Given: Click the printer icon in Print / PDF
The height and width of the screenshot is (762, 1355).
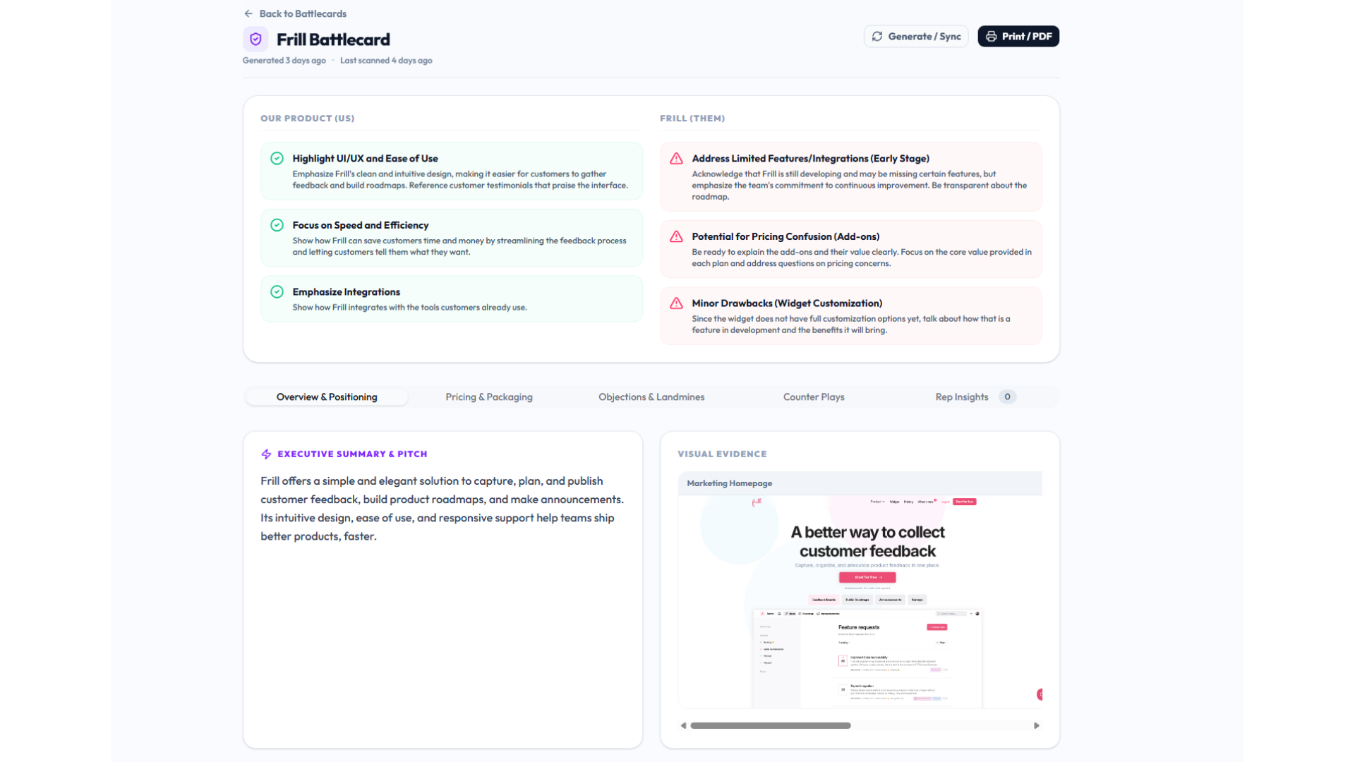Looking at the screenshot, I should [991, 37].
